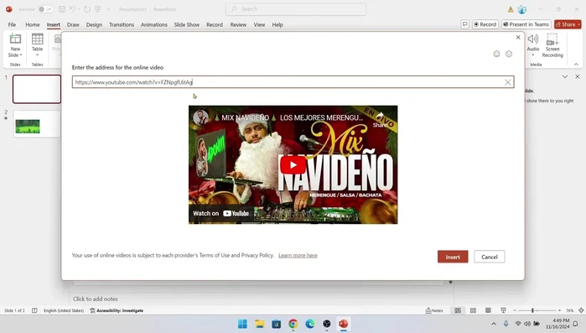Start presentation from beginning icon
This screenshot has height=333, width=586.
[98, 9]
